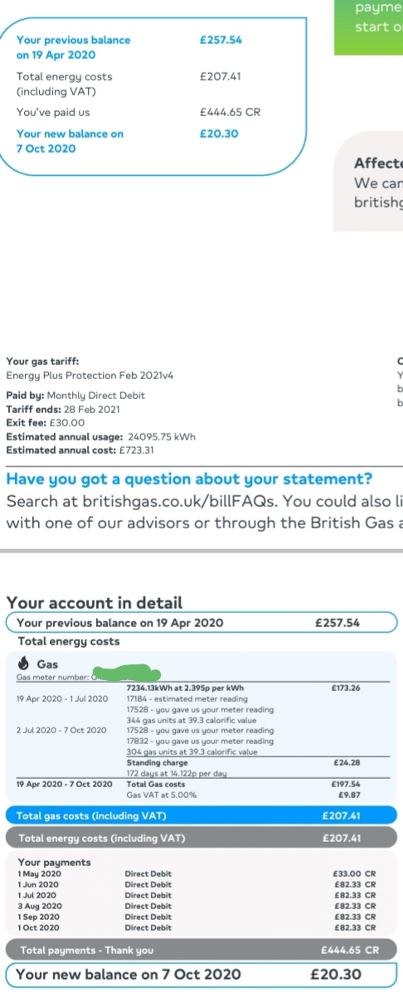Select the 1 May 2020 Direct Debit payment row
The image size is (403, 1002).
pos(197,873)
